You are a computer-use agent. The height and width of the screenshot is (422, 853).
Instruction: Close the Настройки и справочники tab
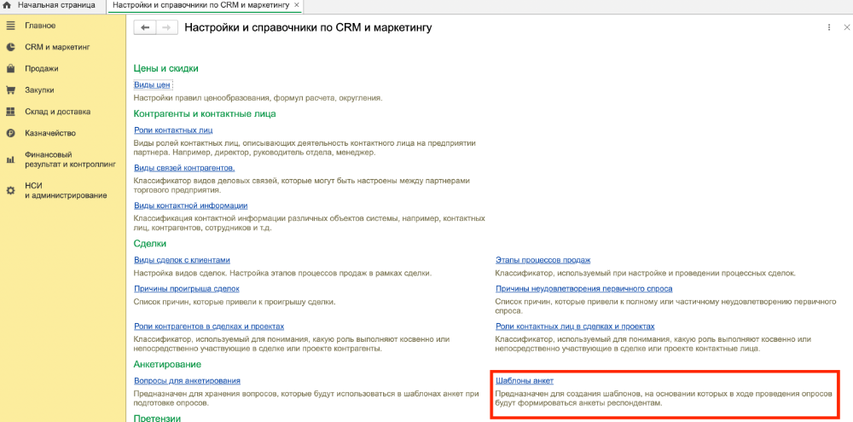tap(296, 5)
